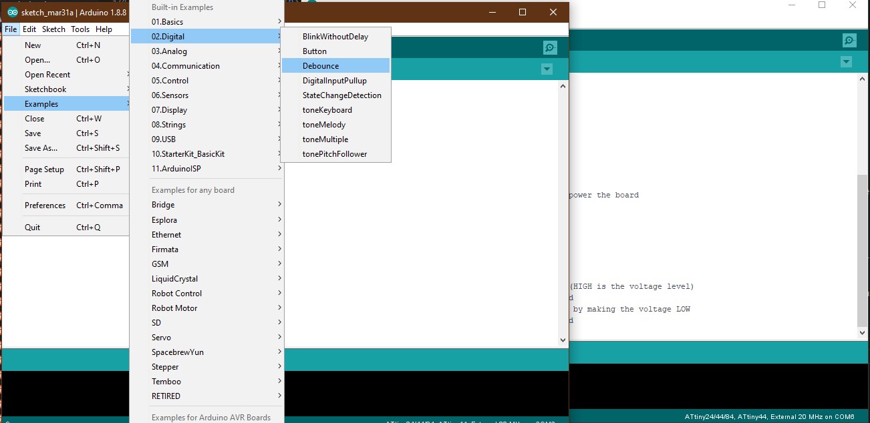
Task: Choose New from the File menu
Action: [66, 45]
